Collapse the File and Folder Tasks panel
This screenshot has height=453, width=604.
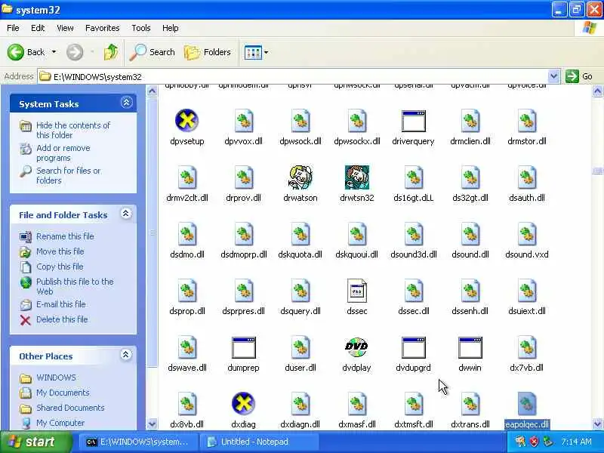point(125,214)
